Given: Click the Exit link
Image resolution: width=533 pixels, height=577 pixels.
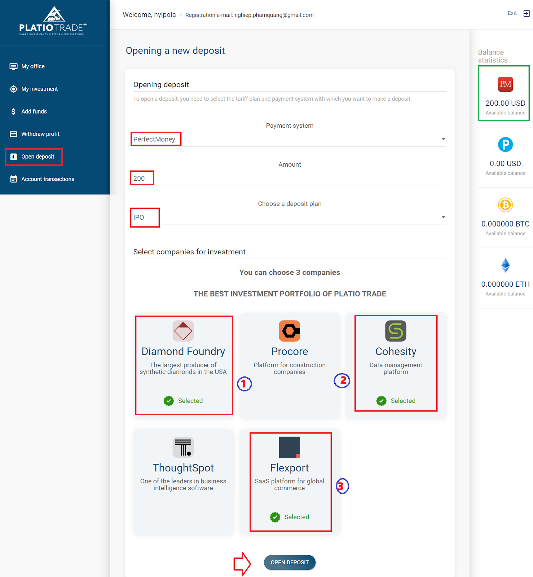Looking at the screenshot, I should tap(512, 13).
